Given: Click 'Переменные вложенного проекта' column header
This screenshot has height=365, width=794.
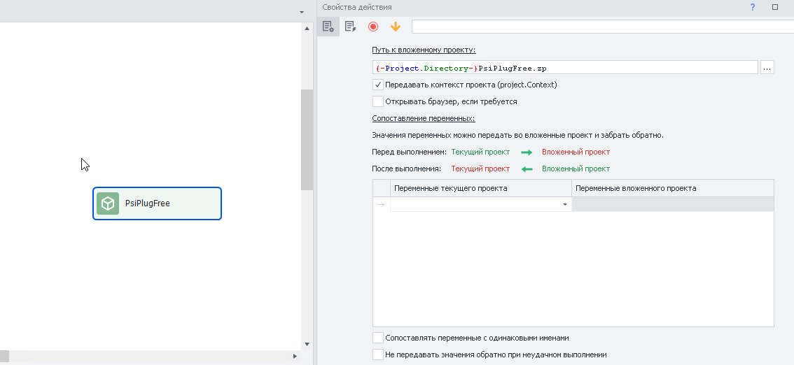Looking at the screenshot, I should point(672,188).
